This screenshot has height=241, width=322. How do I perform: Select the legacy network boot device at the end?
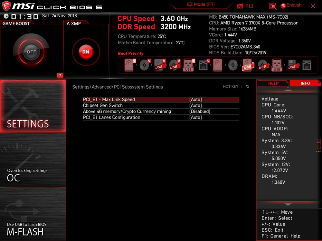coord(307,65)
